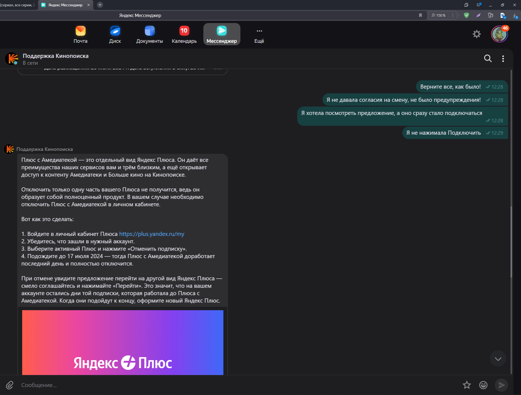Click the sender name Поддержка Кинопоиска above the message
Image resolution: width=521 pixels, height=395 pixels.
[44, 149]
